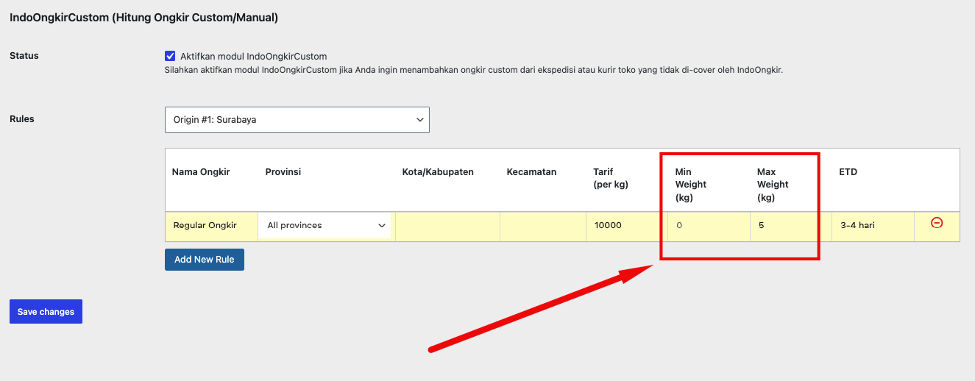Click the Tarif (per kg) column header

pos(611,179)
